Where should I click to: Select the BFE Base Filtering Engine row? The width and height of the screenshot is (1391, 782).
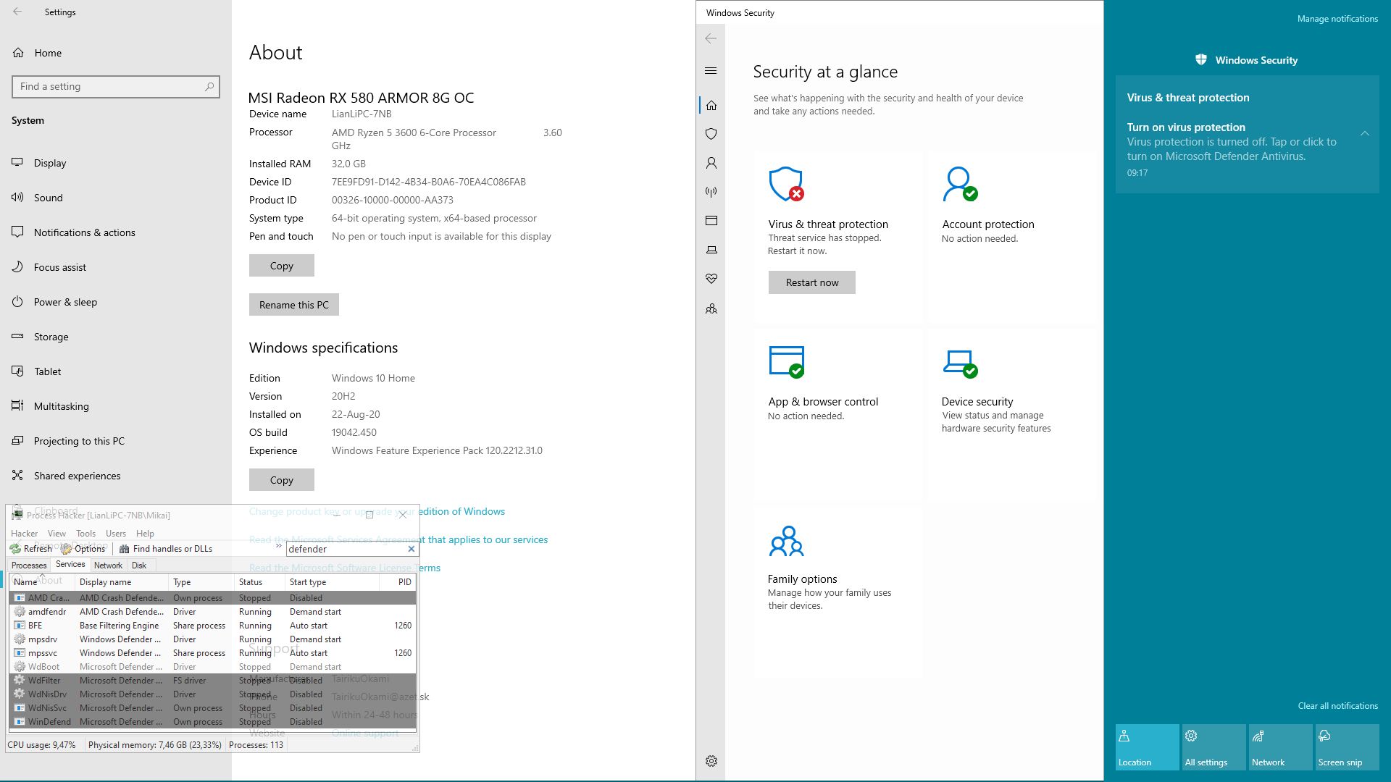point(213,626)
